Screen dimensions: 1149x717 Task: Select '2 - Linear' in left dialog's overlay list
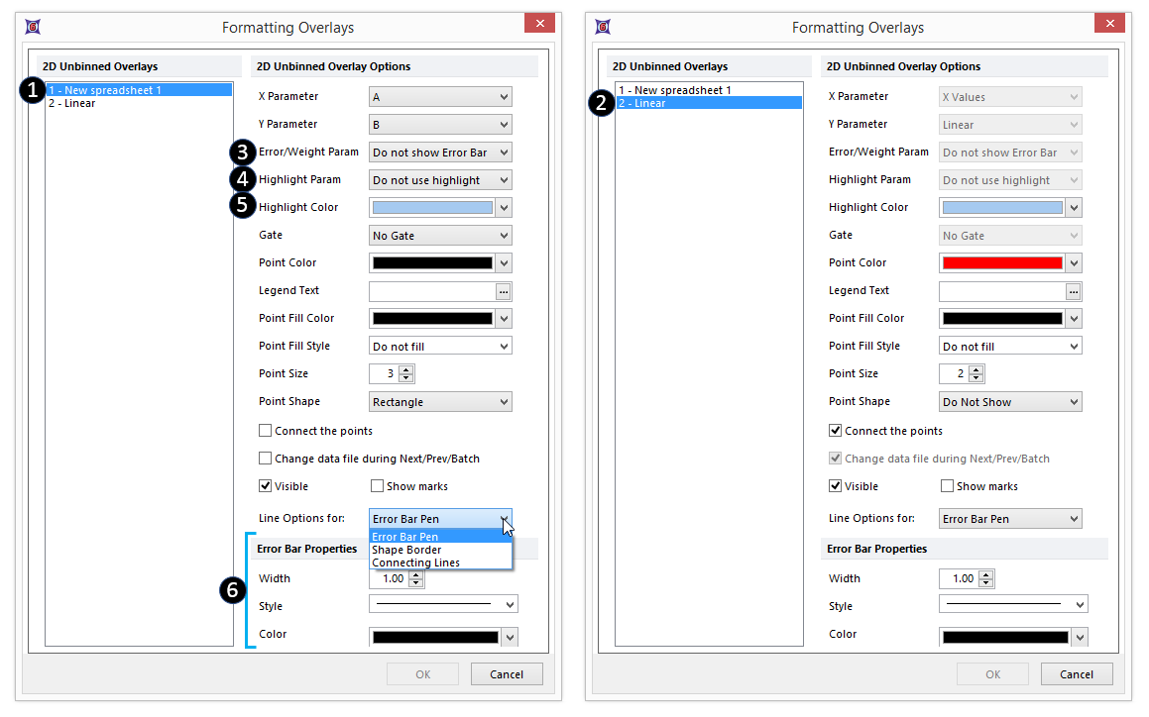(x=71, y=103)
